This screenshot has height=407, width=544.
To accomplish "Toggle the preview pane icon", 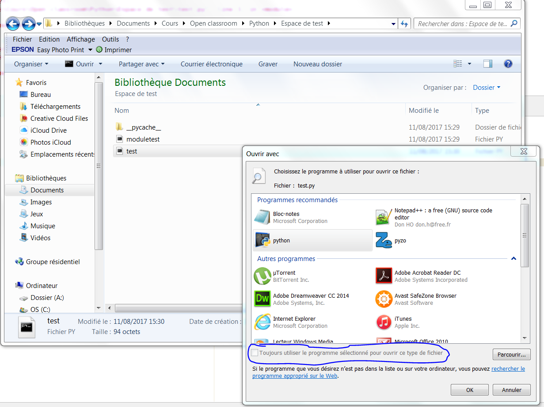I will coord(488,64).
